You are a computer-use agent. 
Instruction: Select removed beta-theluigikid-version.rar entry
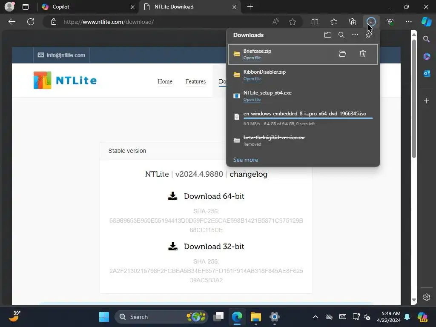pos(303,140)
